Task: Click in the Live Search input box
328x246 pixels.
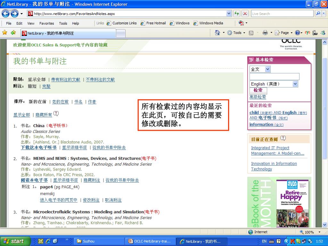Action: pos(282,13)
